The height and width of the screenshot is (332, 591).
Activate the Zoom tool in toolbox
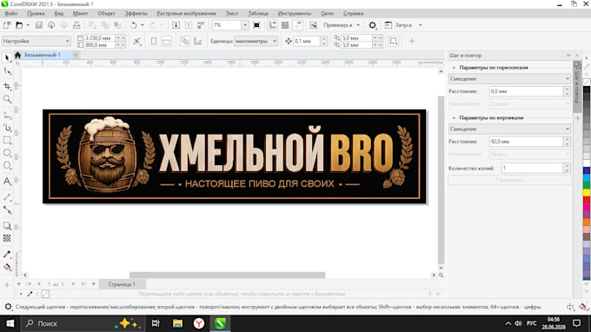coord(7,99)
